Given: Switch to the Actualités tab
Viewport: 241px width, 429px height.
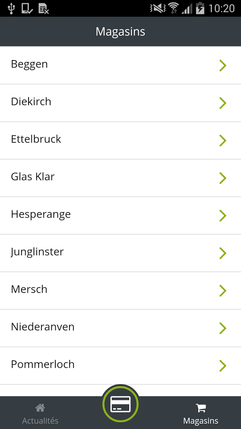Looking at the screenshot, I should pyautogui.click(x=40, y=413).
